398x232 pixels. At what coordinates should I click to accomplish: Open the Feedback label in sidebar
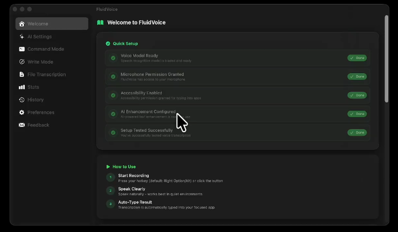click(38, 125)
